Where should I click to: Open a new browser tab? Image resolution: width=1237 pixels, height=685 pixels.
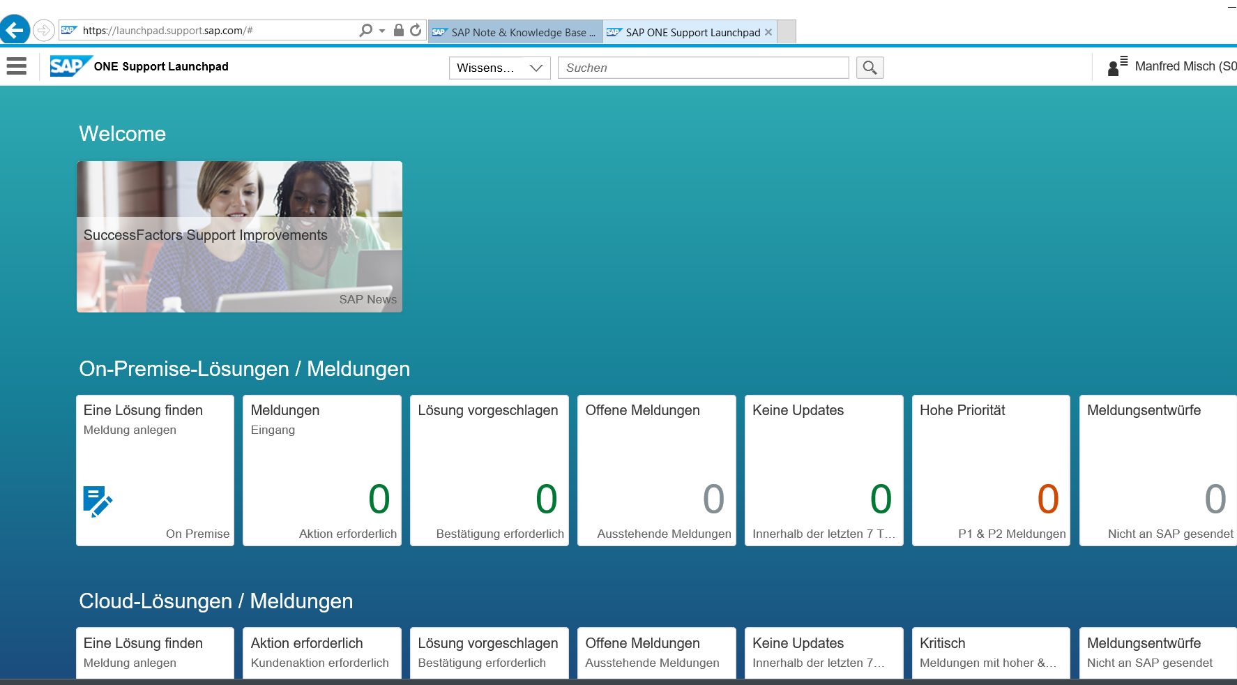coord(787,32)
